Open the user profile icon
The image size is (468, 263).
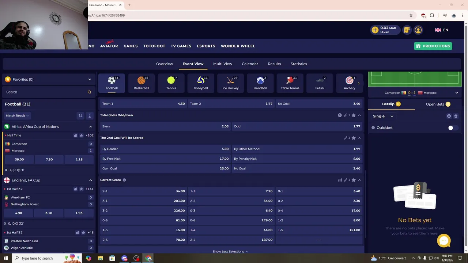(x=418, y=30)
